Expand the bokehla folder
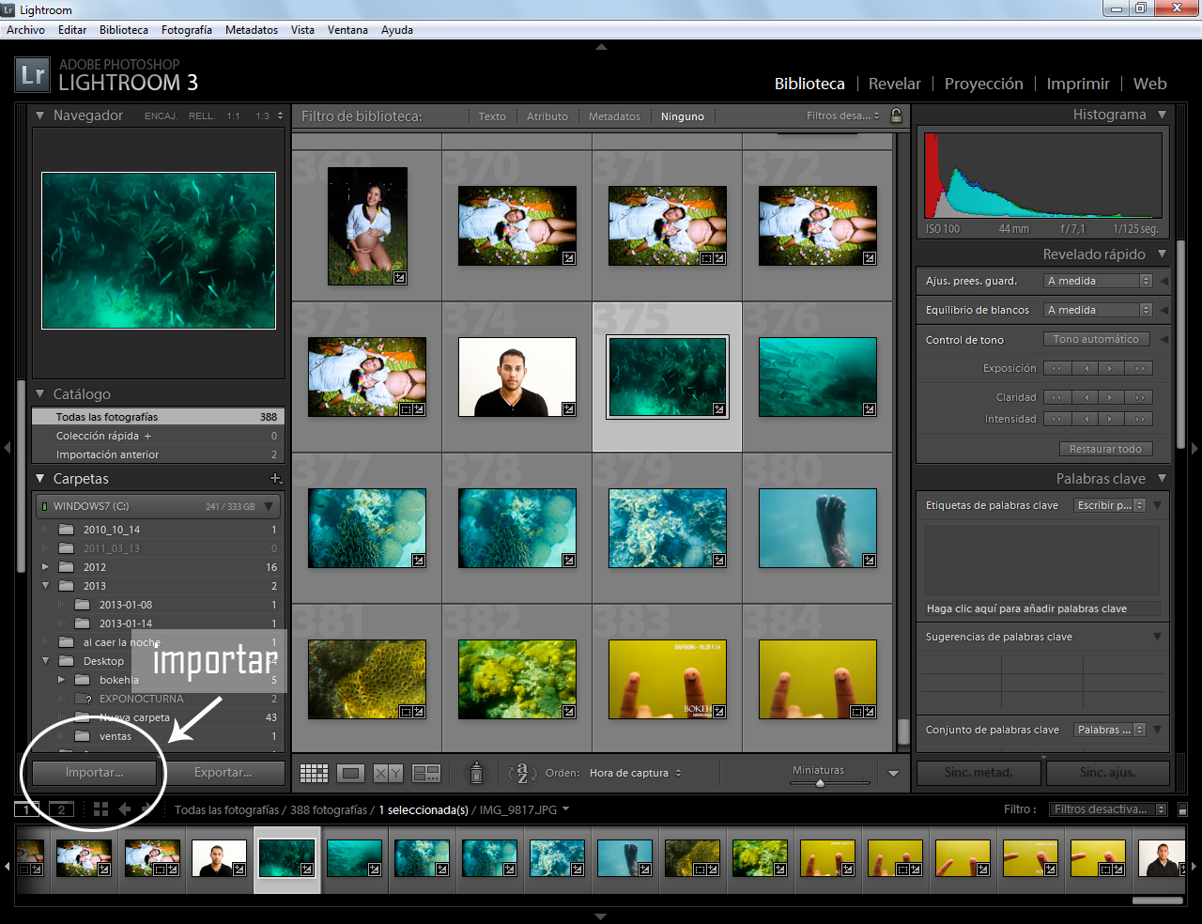1202x924 pixels. [64, 680]
